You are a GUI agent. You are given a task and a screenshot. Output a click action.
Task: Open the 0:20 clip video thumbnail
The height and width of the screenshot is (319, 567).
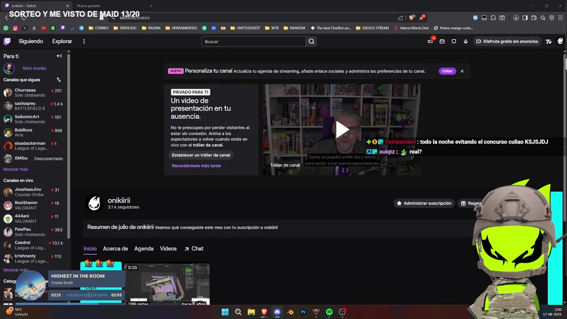(167, 284)
